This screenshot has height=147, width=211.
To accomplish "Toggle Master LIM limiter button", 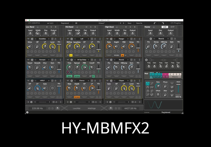I will 165,27.
